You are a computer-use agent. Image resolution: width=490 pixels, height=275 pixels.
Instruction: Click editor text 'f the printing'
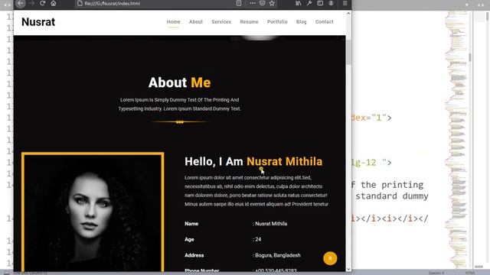[x=387, y=185]
